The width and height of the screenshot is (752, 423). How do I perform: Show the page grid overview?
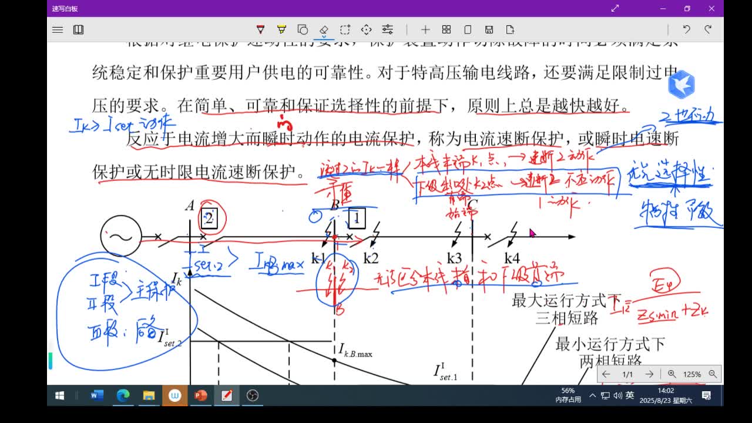click(x=446, y=29)
